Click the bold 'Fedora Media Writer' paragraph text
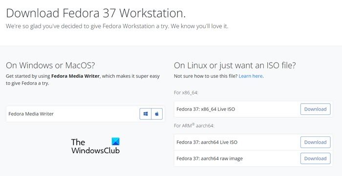Screen dimensions: 342x176 coord(75,76)
